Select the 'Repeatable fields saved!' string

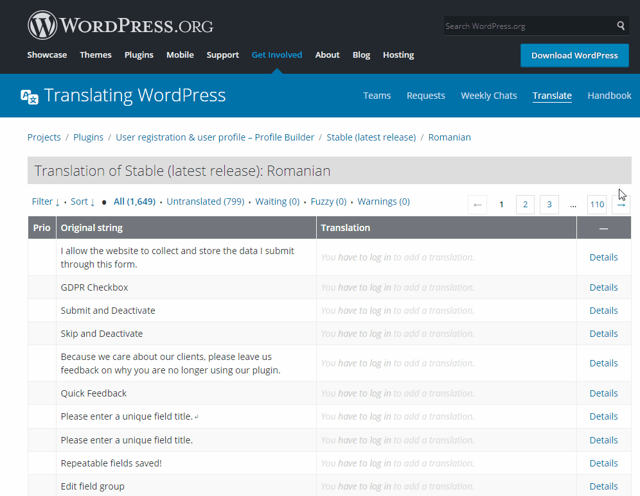coord(111,463)
